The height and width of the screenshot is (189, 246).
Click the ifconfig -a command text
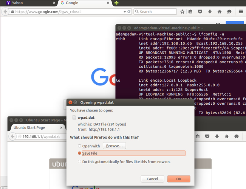click(211, 34)
